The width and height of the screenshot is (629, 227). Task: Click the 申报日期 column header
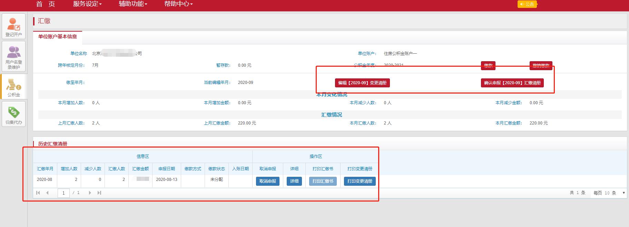click(167, 169)
